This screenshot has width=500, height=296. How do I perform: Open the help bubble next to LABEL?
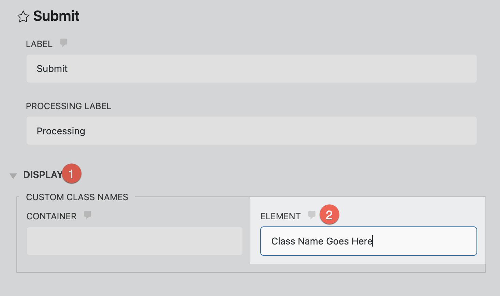coord(63,43)
